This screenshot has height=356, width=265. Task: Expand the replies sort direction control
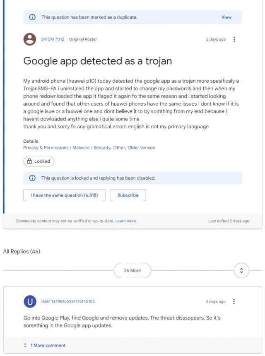tap(241, 270)
